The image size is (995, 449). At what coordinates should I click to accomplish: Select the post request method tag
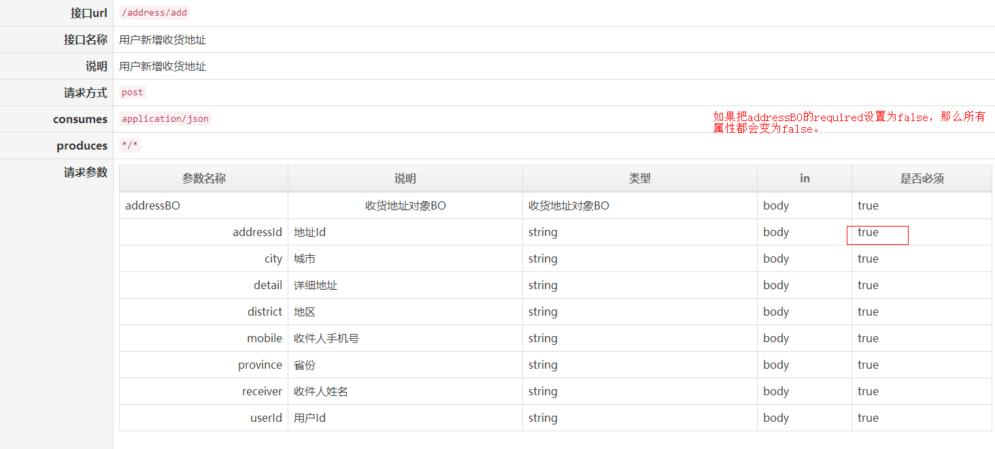point(133,93)
